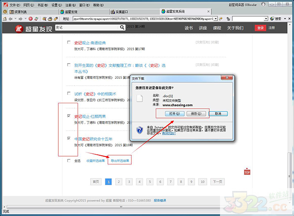Toggle checkbox for 试析《史记》中的相面术
Screen dimensions: 294x216
(69, 94)
